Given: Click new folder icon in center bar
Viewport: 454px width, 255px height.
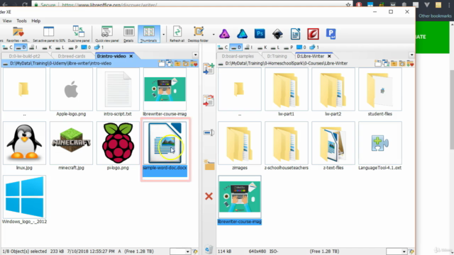Looking at the screenshot, I should [x=209, y=165].
